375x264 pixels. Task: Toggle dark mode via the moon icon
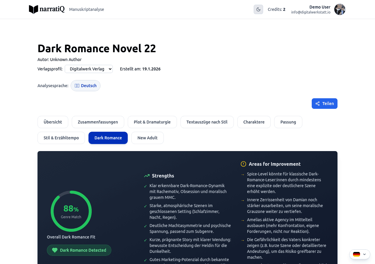point(258,9)
